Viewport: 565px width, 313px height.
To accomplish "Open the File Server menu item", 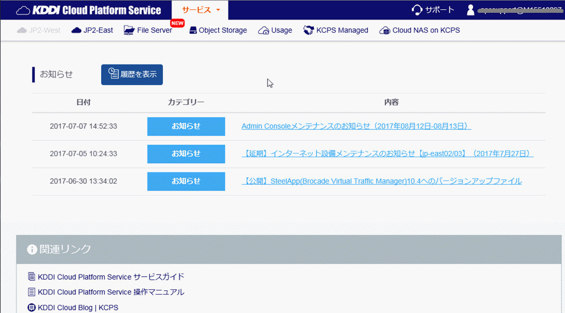I will (148, 30).
